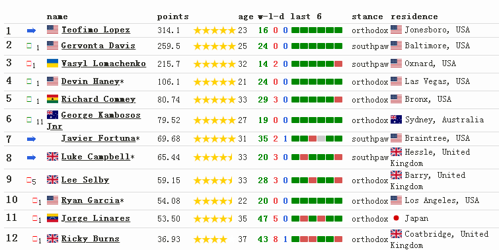Click the Japan flag in Linares residence

pos(396,218)
